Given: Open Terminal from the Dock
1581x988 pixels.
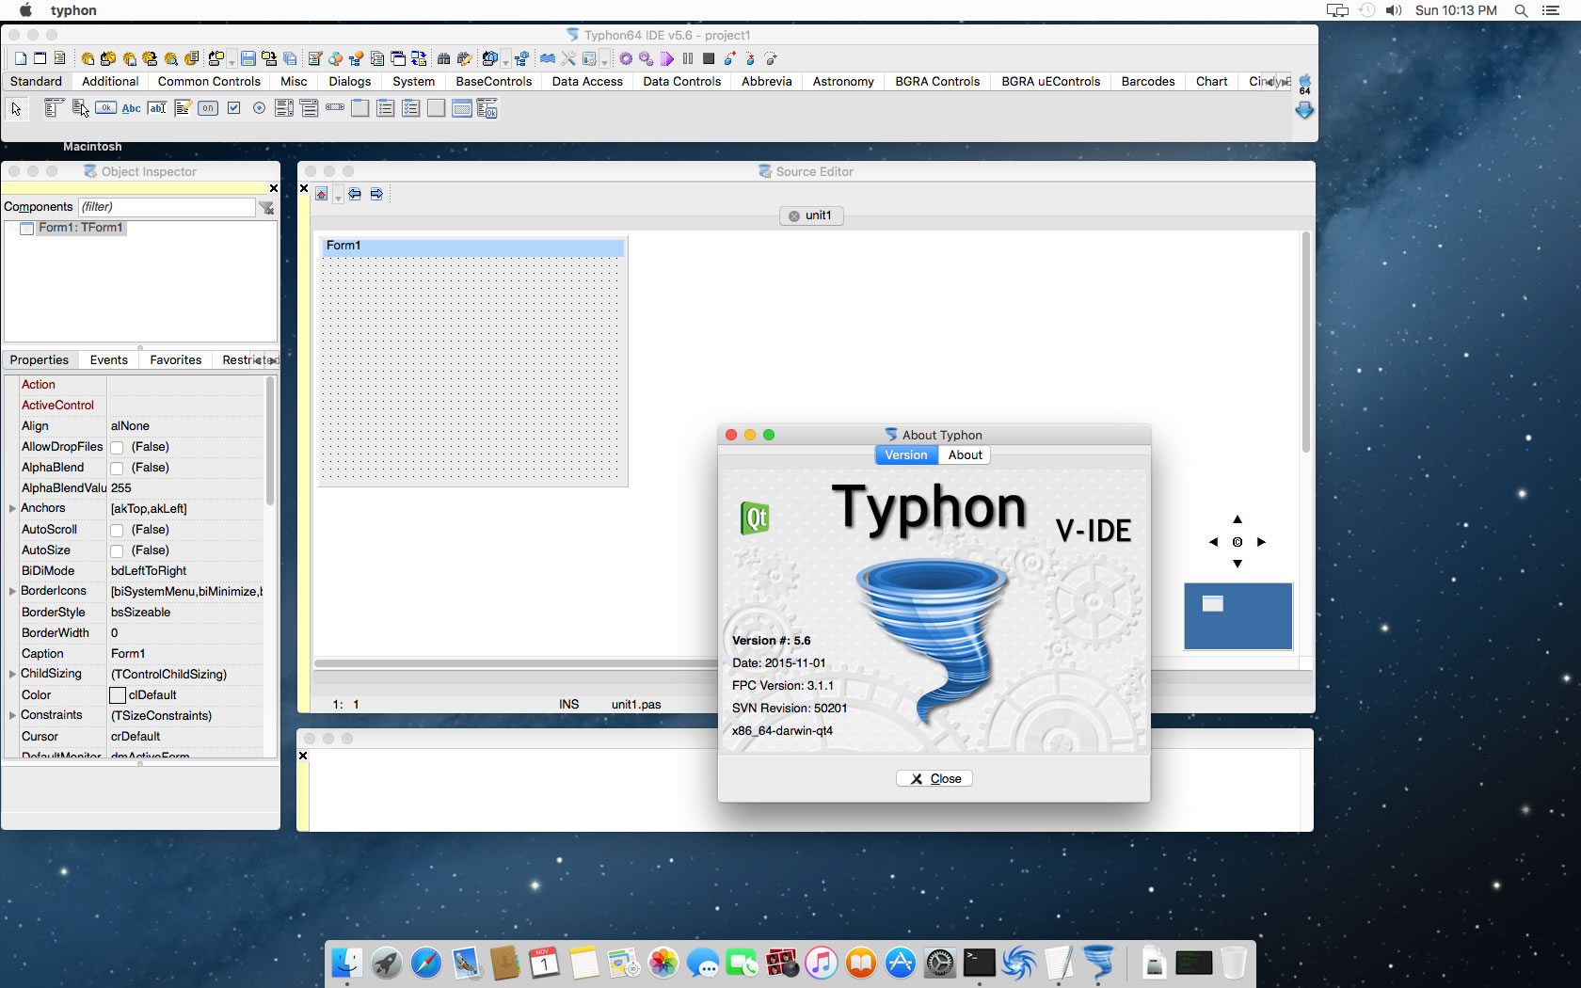Looking at the screenshot, I should [x=979, y=963].
